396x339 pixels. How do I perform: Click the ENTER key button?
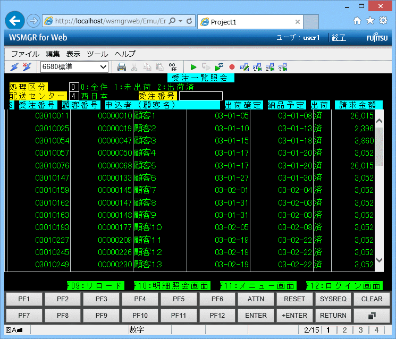256,316
